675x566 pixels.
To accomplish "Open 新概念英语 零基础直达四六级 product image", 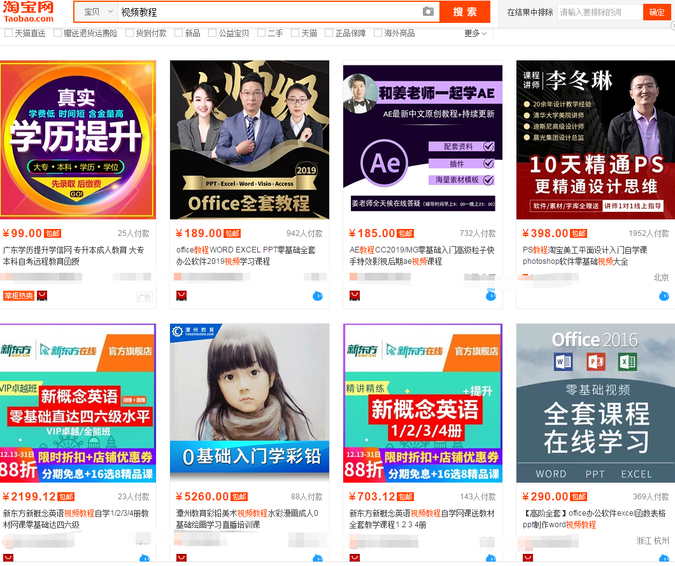I will coord(78,403).
